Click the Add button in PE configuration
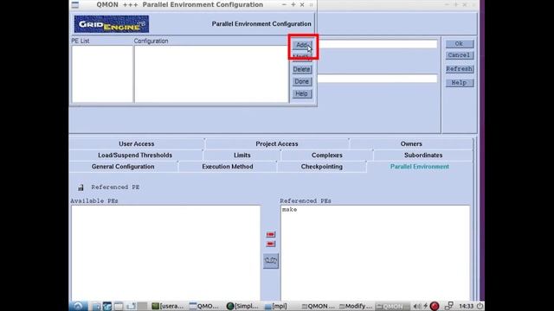 click(x=302, y=45)
